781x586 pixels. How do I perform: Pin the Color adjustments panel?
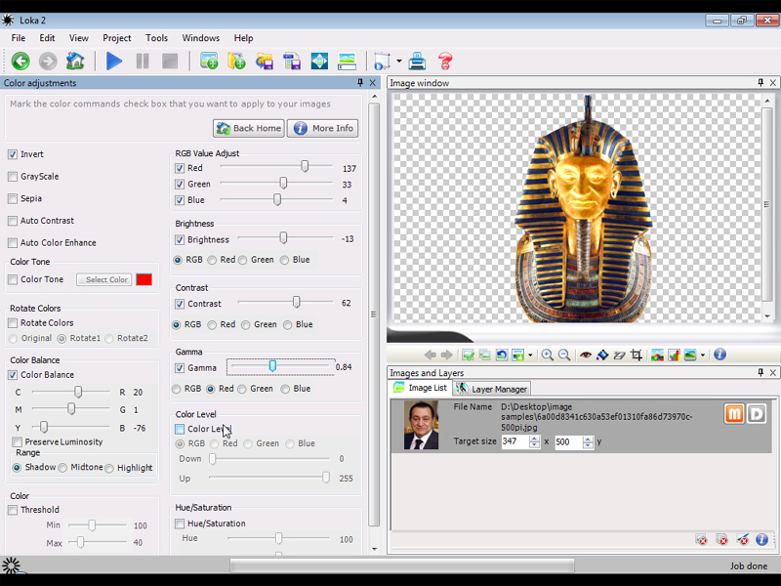pyautogui.click(x=360, y=83)
